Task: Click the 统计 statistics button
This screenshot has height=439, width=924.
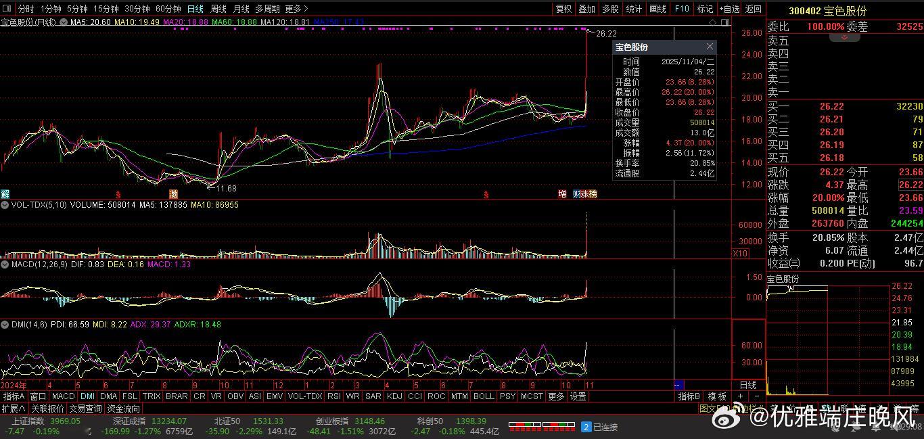Action: point(634,9)
